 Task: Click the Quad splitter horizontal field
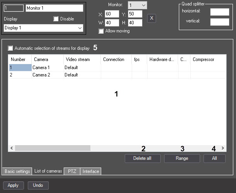tap(220, 12)
